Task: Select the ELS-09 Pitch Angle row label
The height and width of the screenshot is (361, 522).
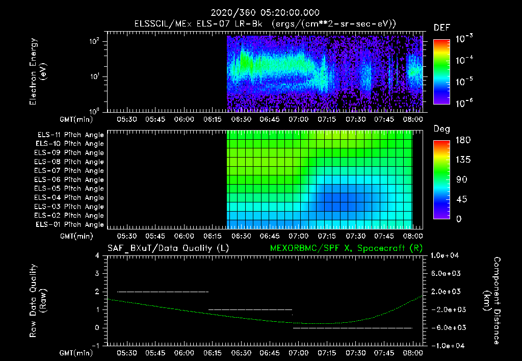Action: tap(69, 153)
